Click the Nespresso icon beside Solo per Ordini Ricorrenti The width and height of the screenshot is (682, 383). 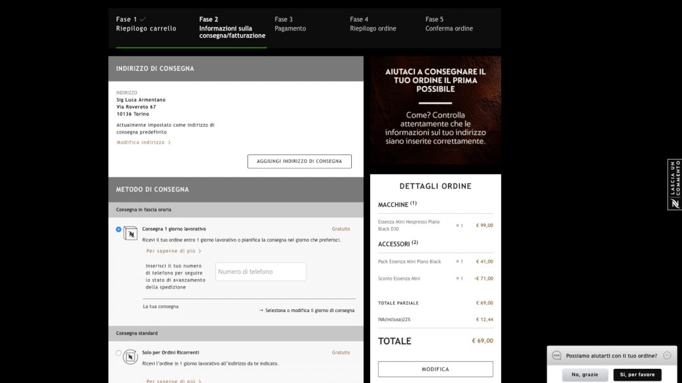point(131,356)
